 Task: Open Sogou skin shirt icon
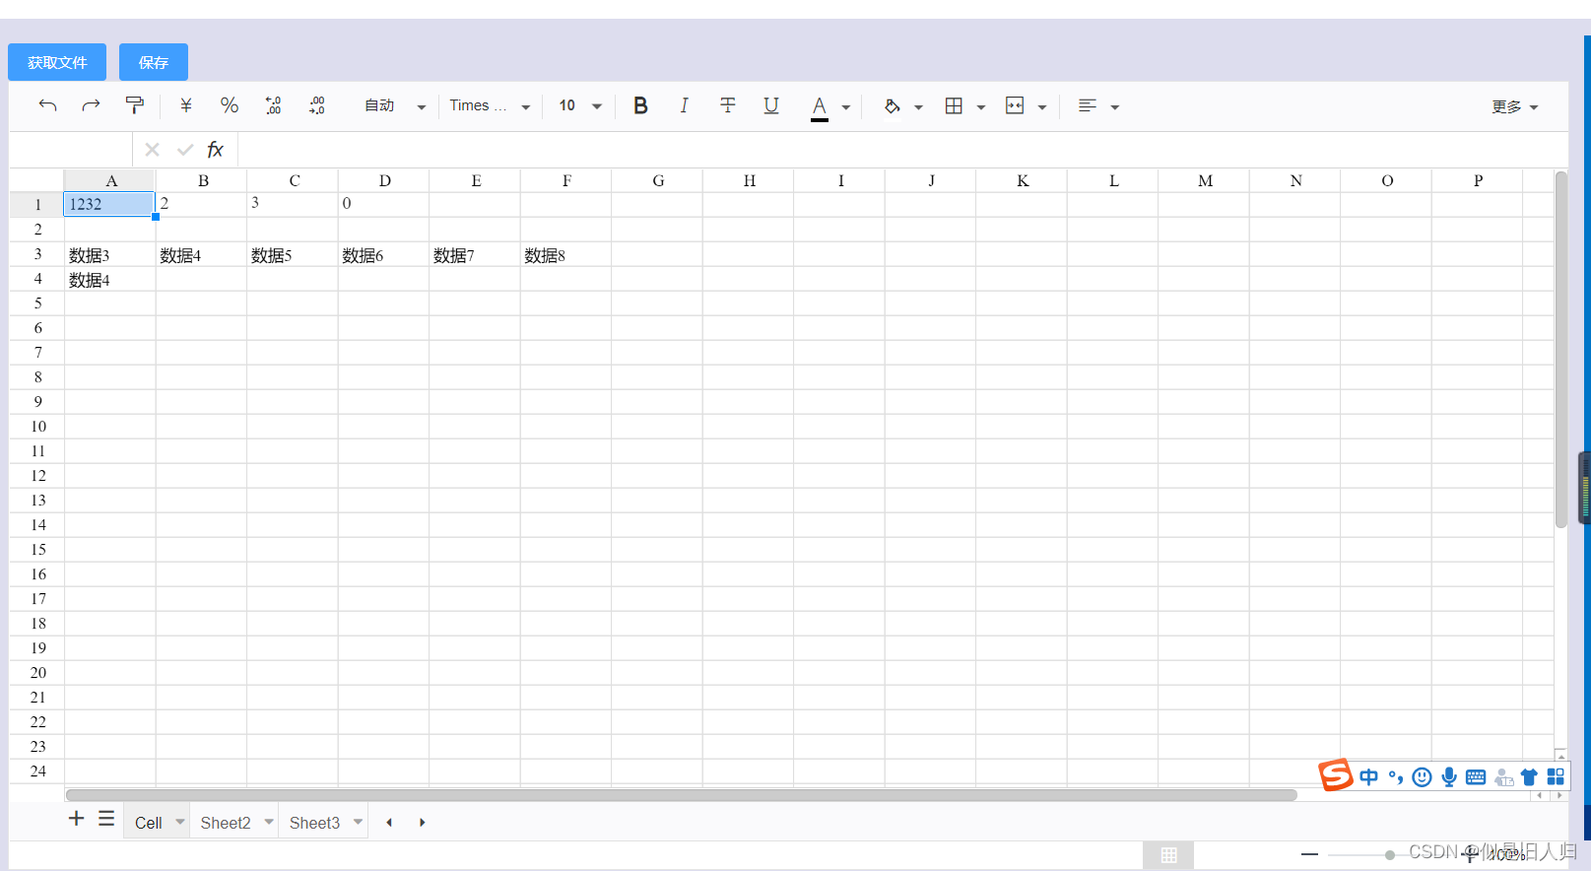point(1529,777)
